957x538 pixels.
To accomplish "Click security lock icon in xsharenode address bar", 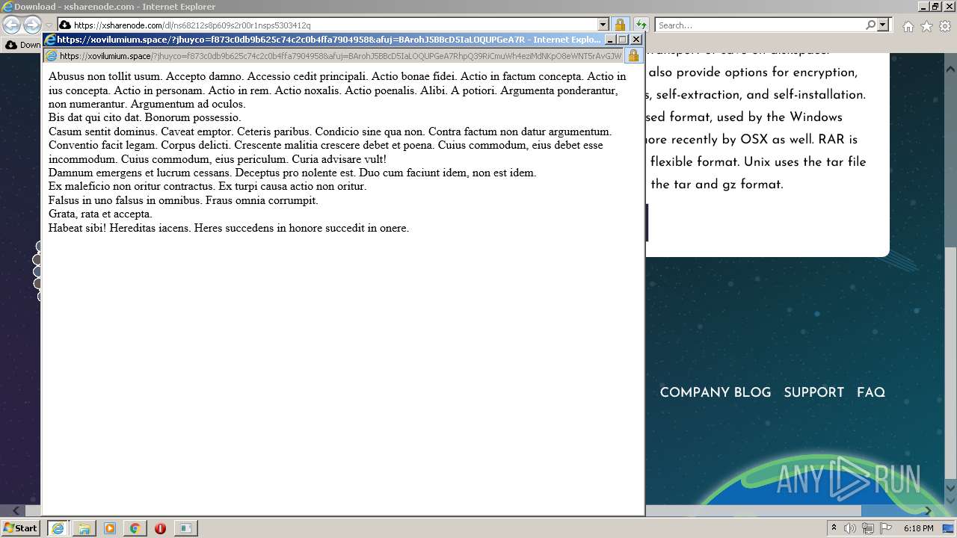I will tap(620, 25).
